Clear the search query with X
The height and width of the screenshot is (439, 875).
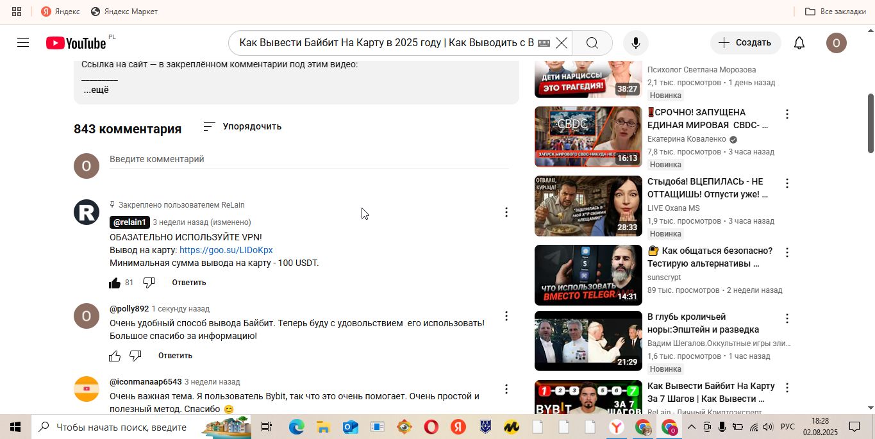tap(561, 43)
